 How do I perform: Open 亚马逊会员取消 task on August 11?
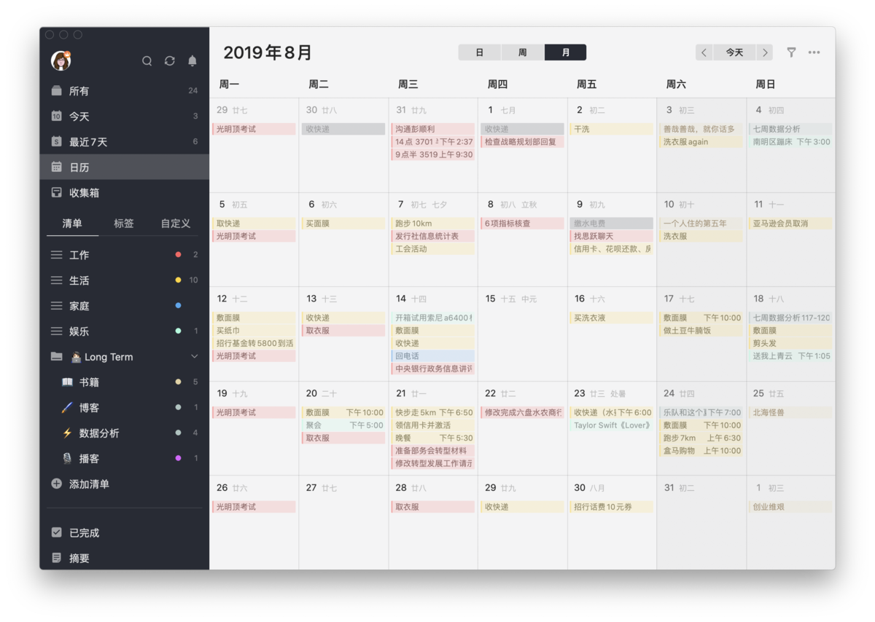790,224
